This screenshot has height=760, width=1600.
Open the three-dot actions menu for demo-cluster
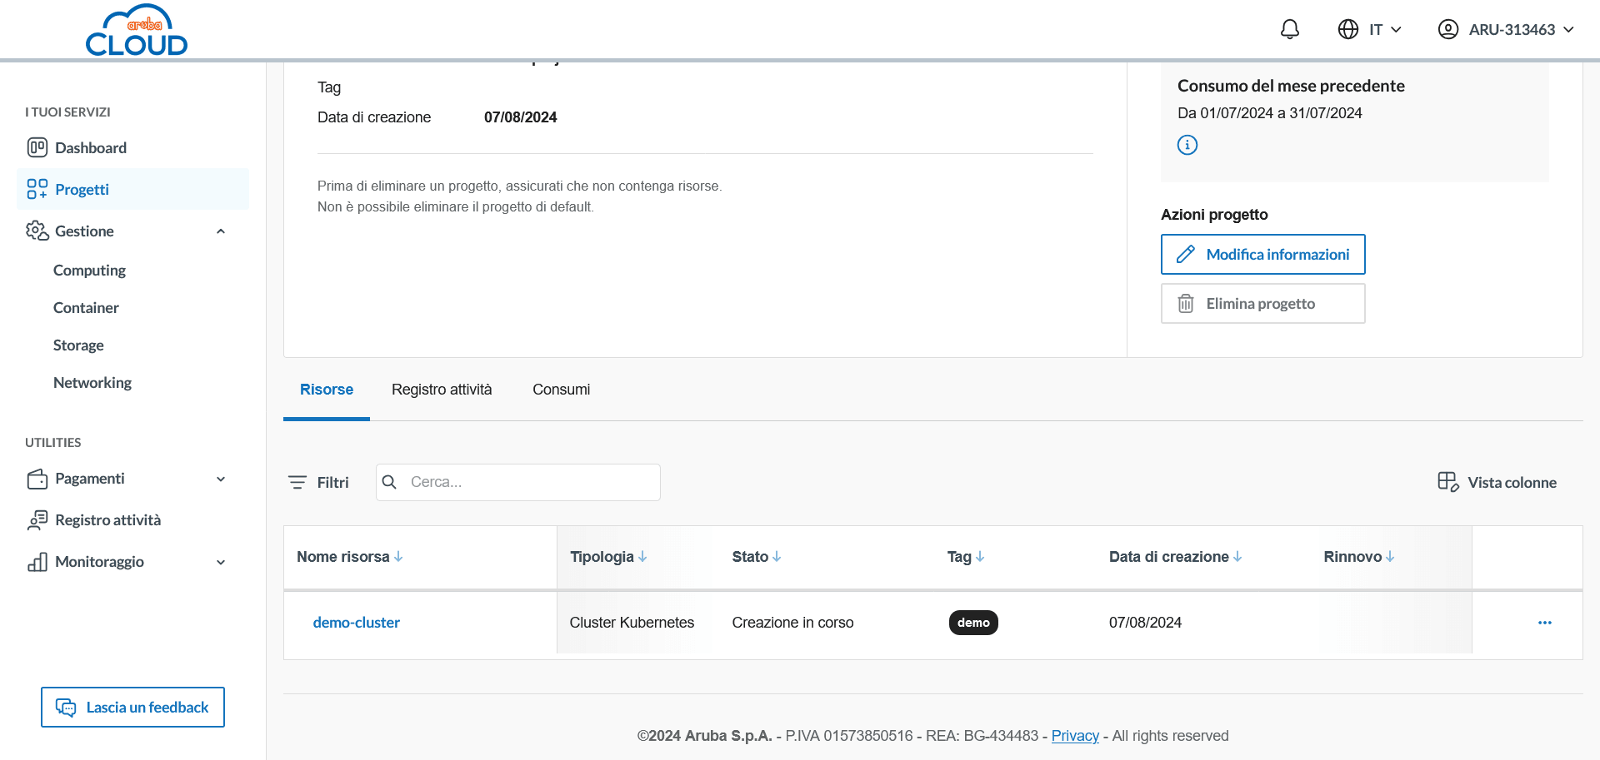coord(1544,623)
